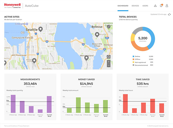Click Money Saved Current Week green bar

tap(105, 106)
